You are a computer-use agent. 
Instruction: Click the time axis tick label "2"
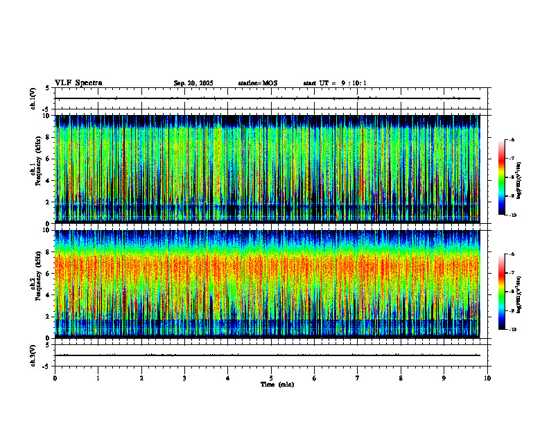pos(141,378)
